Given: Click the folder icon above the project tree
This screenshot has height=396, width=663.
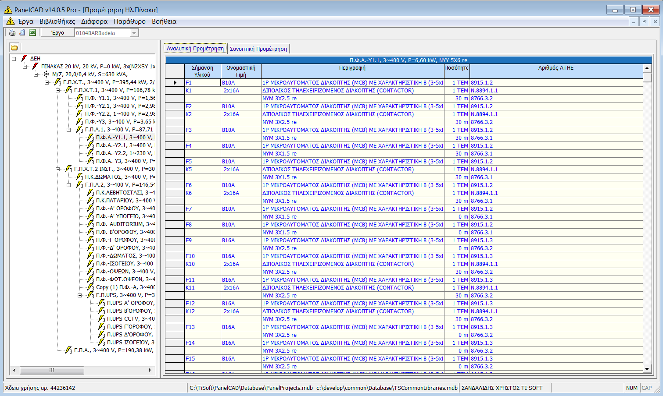Looking at the screenshot, I should 14,47.
